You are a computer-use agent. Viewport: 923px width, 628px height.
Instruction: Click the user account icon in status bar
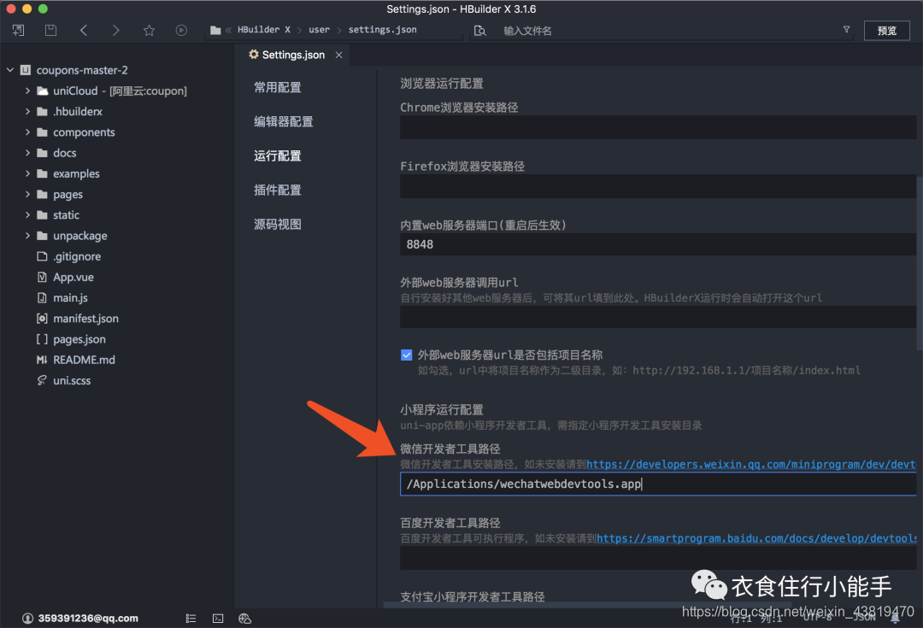pyautogui.click(x=27, y=618)
